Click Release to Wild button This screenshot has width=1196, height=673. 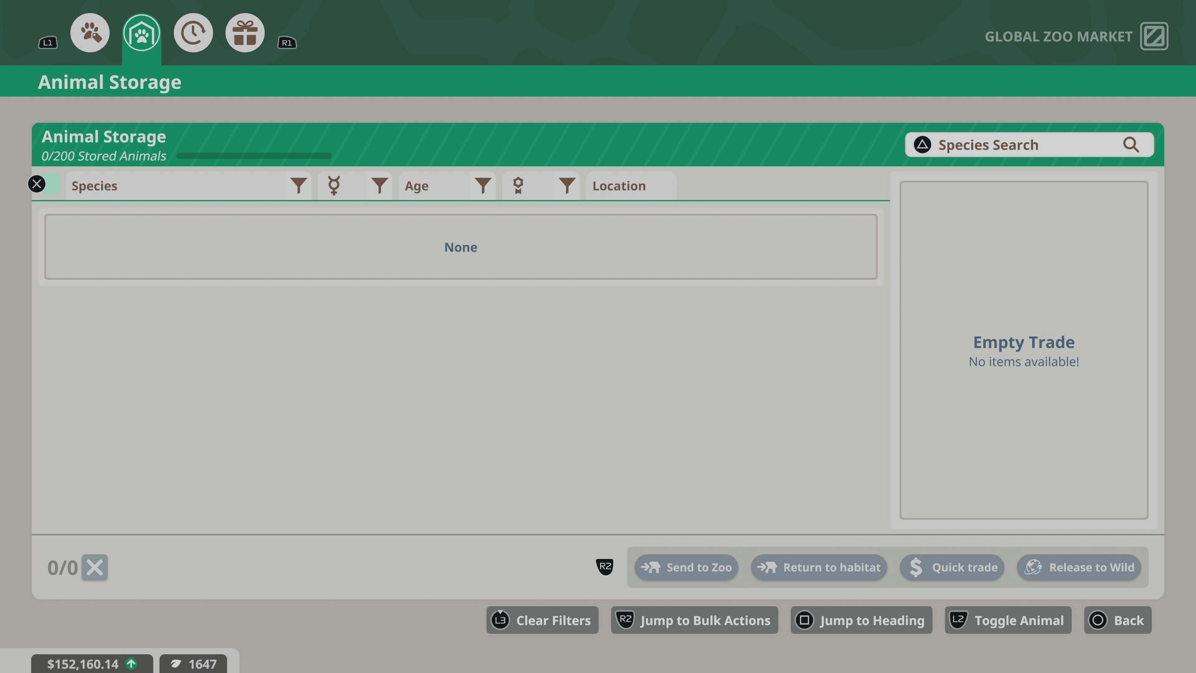click(1079, 568)
